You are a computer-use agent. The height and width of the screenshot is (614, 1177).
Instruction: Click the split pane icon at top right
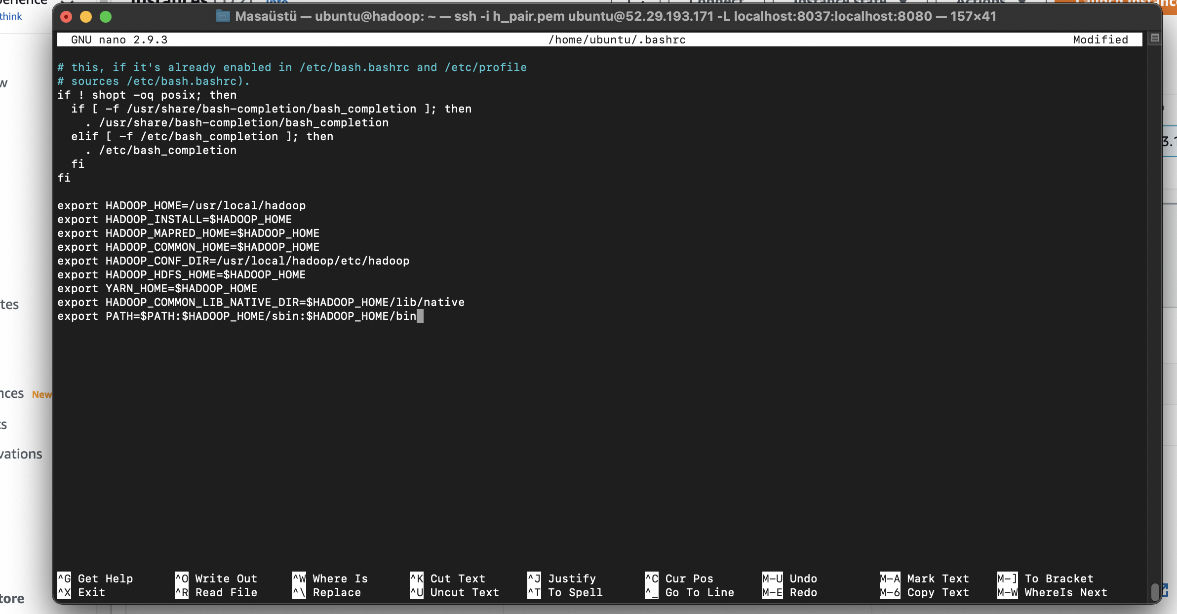click(x=1155, y=38)
